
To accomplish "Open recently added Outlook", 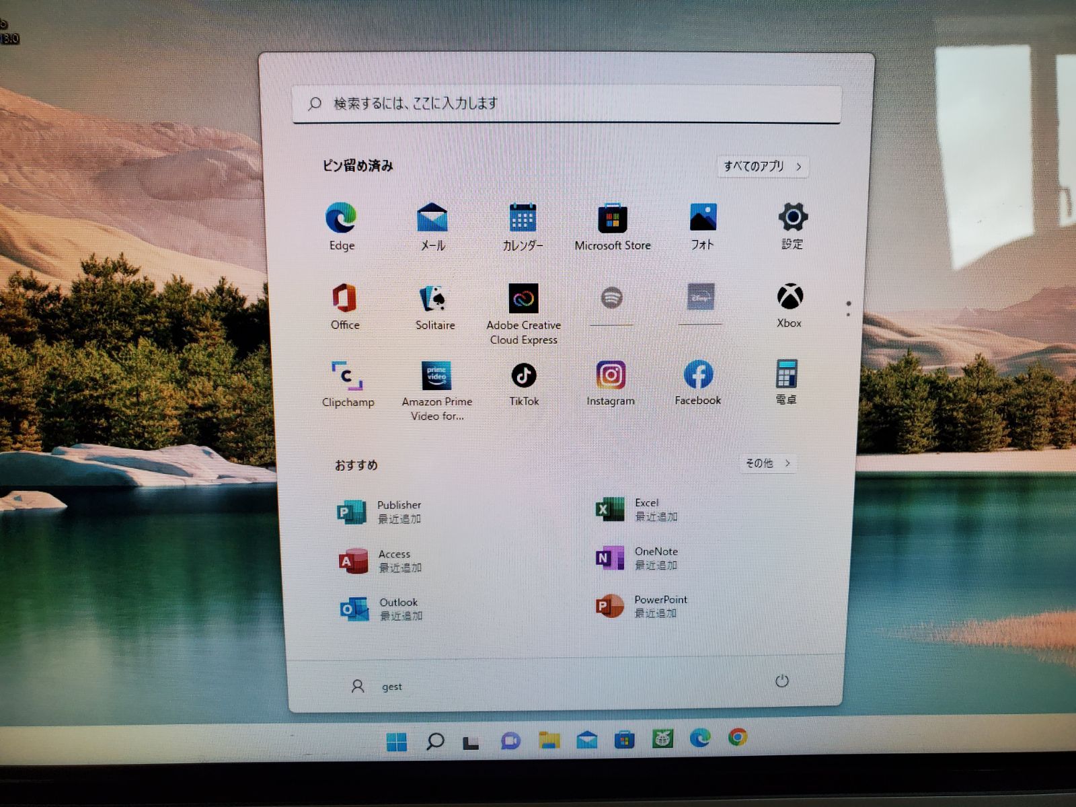I will pyautogui.click(x=381, y=609).
